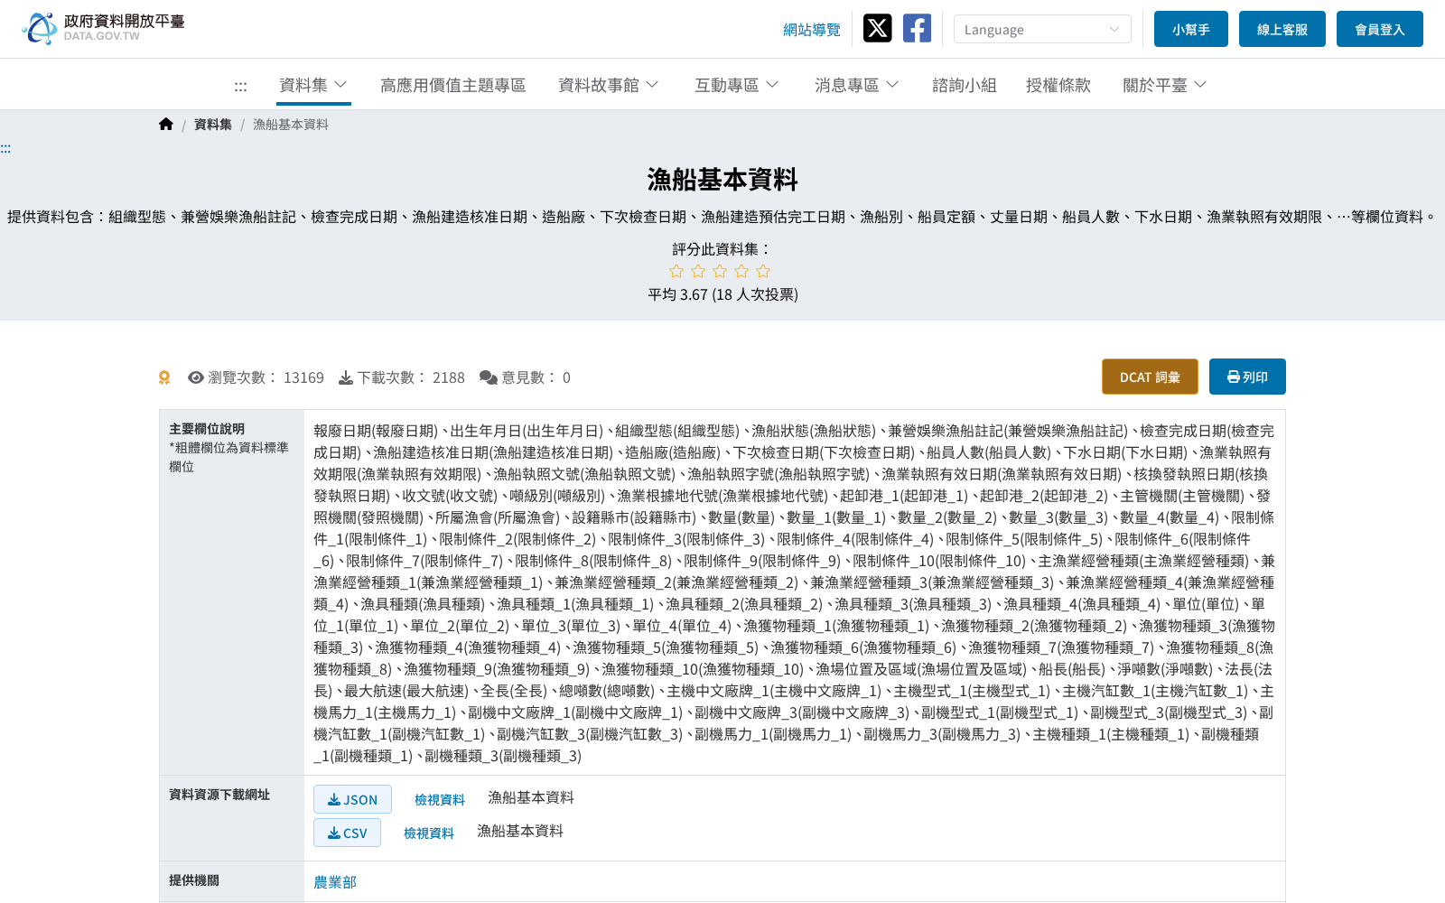Open 高應用價值主題專區 menu item
This screenshot has width=1445, height=903.
click(452, 85)
